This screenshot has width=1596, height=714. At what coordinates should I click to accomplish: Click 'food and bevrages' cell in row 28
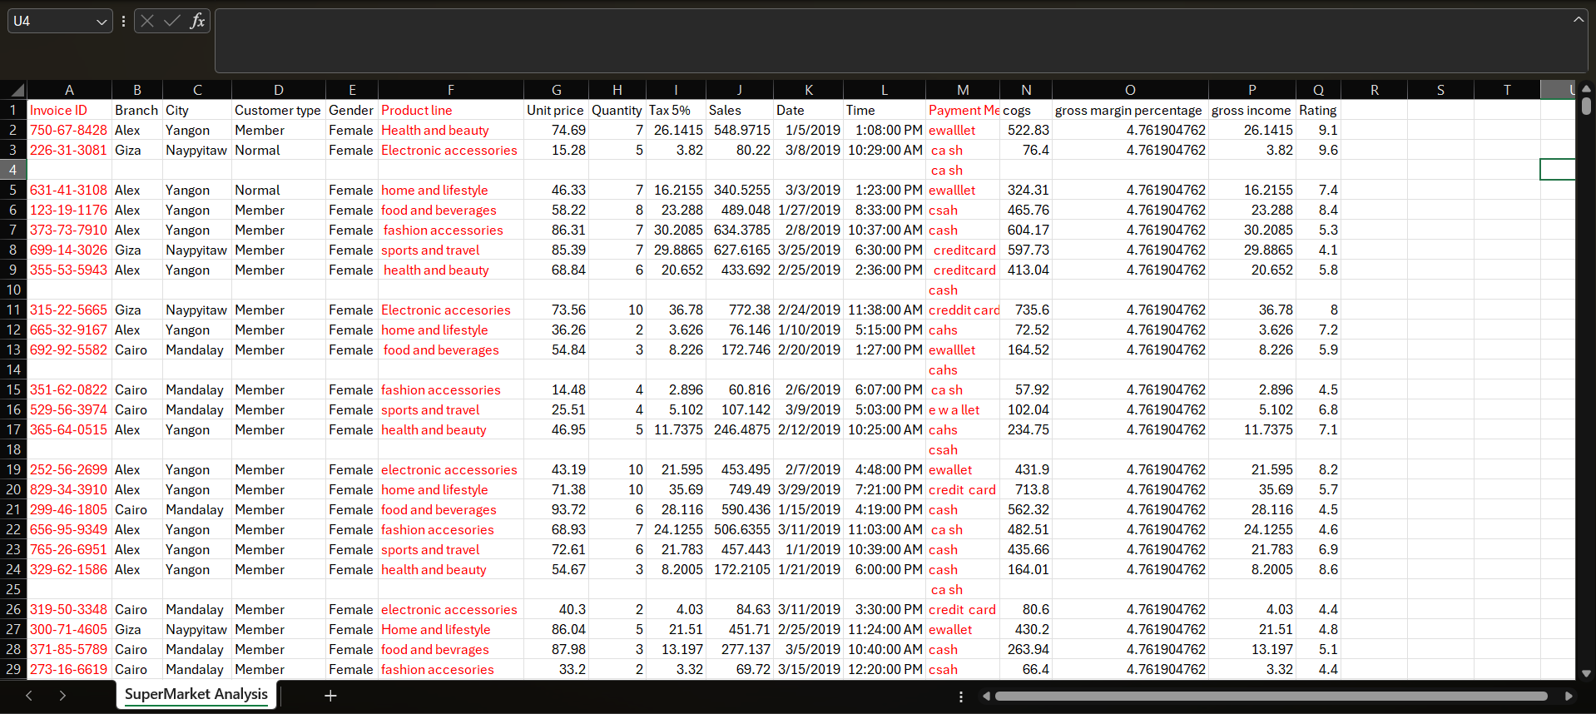[x=451, y=649]
